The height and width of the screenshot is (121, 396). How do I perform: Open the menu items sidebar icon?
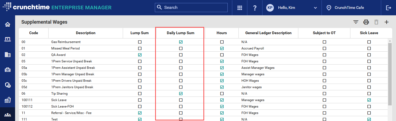coord(8,100)
